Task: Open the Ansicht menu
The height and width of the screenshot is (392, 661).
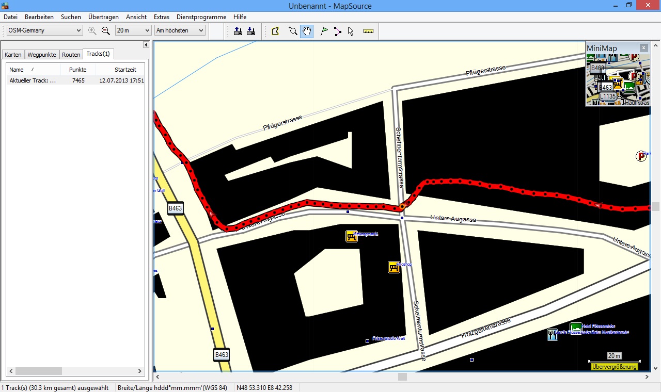Action: [x=136, y=17]
